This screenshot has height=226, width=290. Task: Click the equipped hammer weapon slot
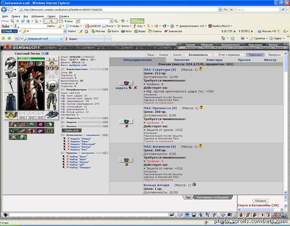coord(11,86)
